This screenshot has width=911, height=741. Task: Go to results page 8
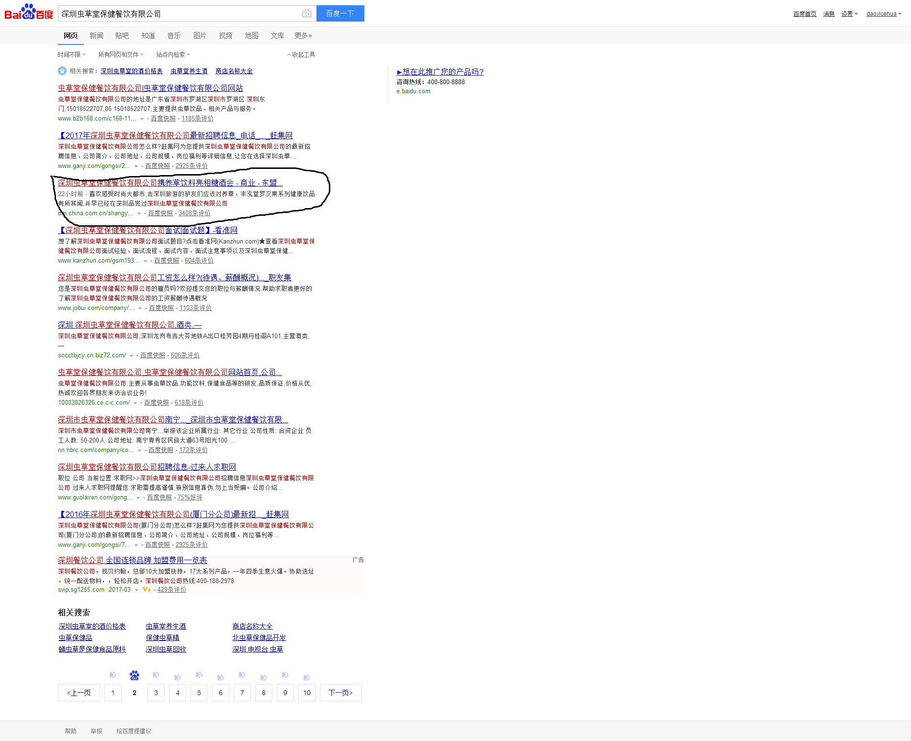264,693
